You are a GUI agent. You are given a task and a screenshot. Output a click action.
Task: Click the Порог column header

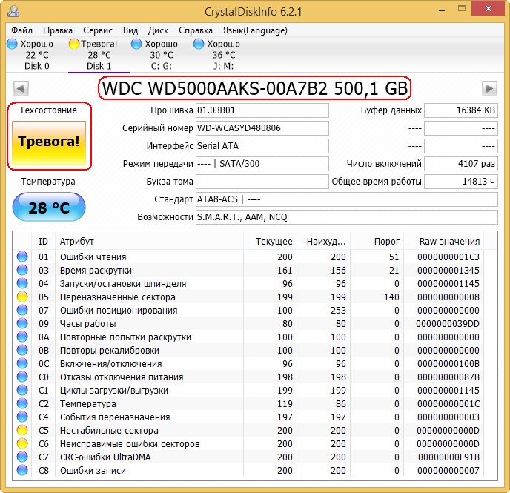click(377, 241)
